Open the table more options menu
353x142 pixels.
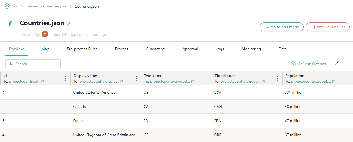click(346, 64)
